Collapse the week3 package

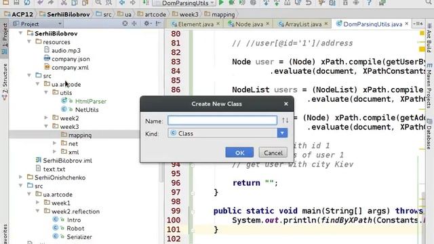click(46, 126)
